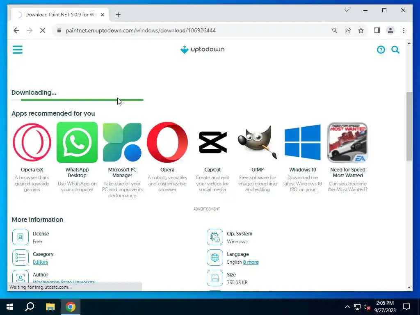
Task: Open the help question mark icon
Action: (x=381, y=50)
